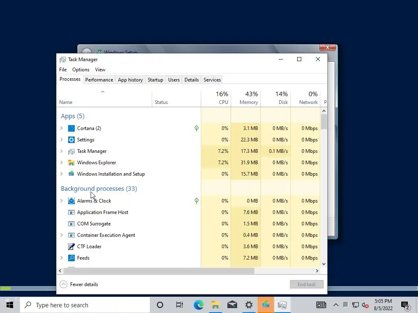Expand the Settings process row

pos(62,140)
